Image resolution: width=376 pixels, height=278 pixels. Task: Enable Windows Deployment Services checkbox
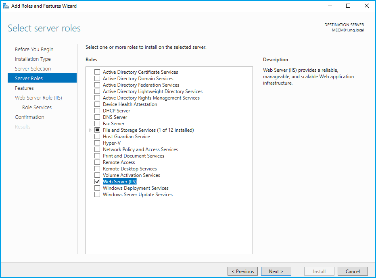click(x=97, y=188)
